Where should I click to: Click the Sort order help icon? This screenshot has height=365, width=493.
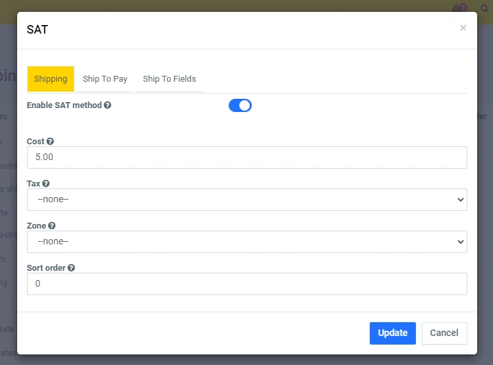tap(71, 268)
